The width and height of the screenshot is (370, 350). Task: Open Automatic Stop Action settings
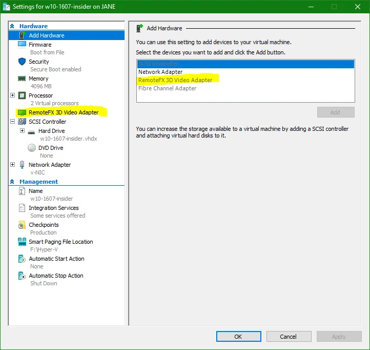56,276
